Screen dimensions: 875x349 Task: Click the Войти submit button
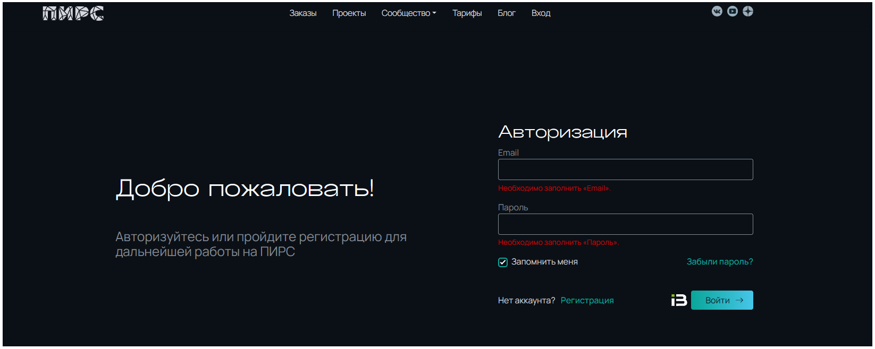point(722,300)
